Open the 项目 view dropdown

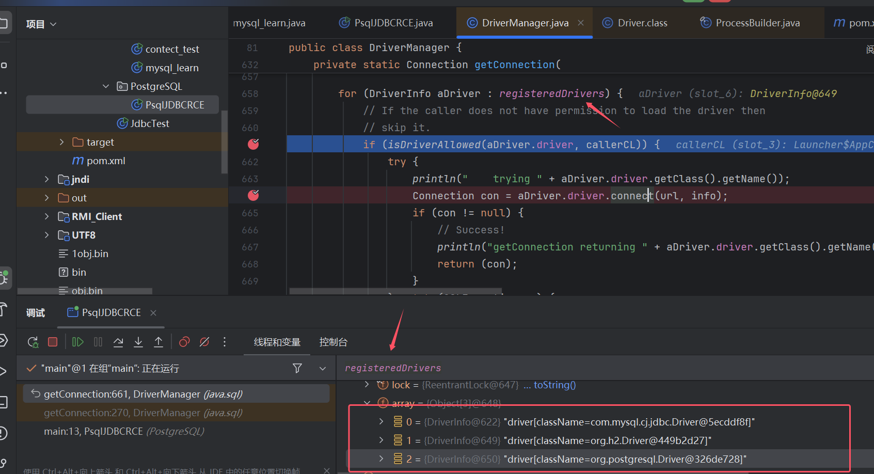(41, 24)
